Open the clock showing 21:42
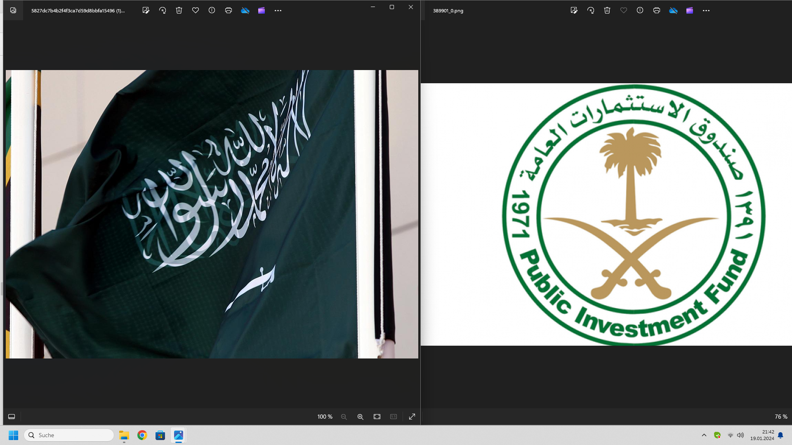The width and height of the screenshot is (792, 445). [x=762, y=435]
